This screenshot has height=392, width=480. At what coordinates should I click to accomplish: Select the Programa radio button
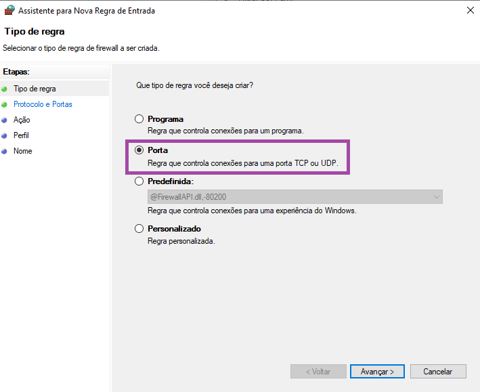[139, 119]
